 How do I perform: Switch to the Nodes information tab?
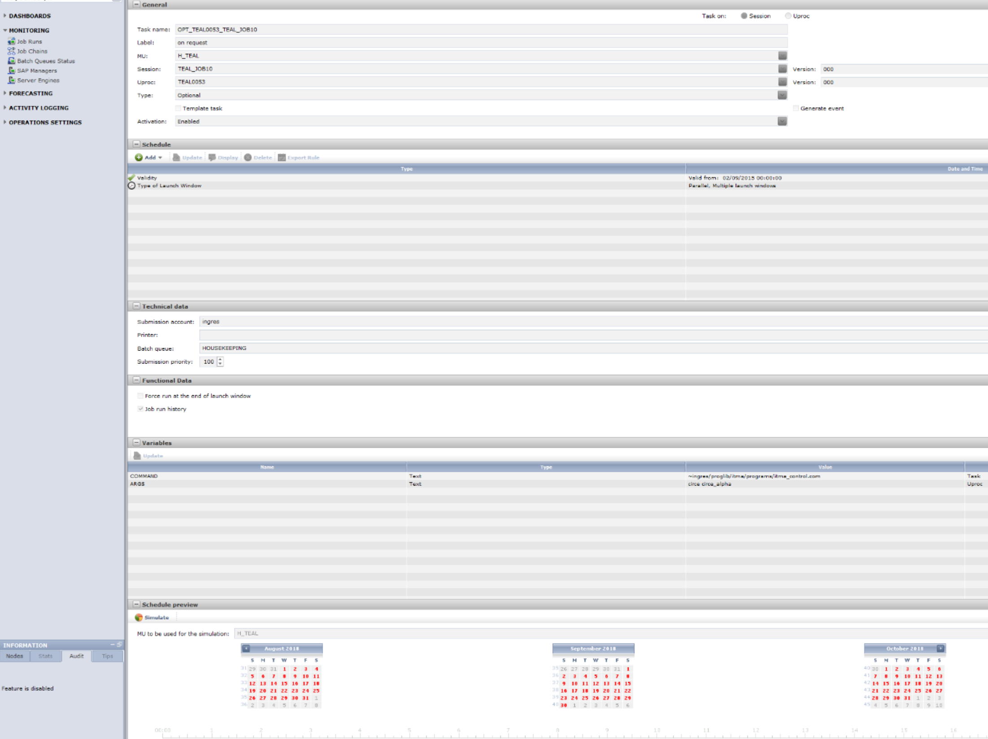(14, 656)
